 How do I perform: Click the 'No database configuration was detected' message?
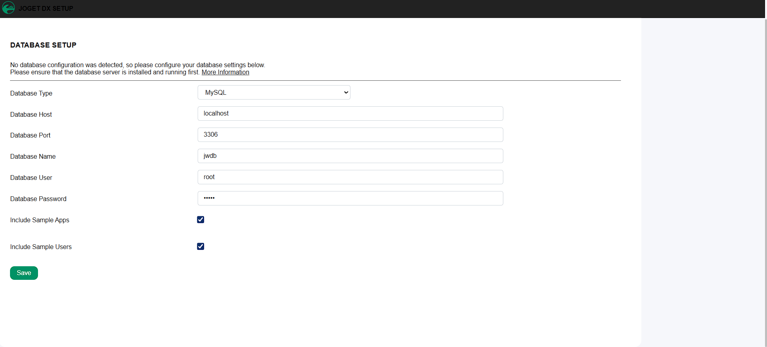(x=138, y=65)
